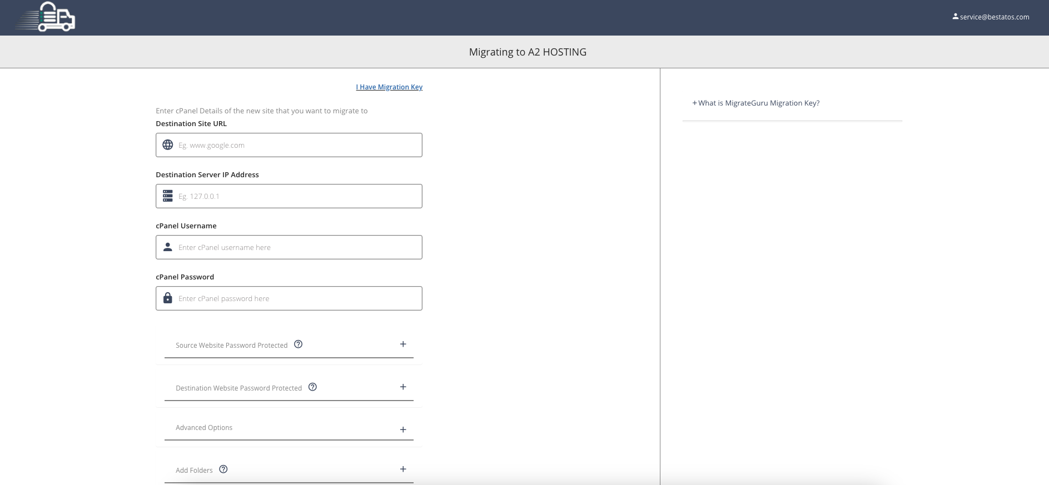Screen dimensions: 1049x485
Task: Click the 'Enter cPanel Details' instruction text
Action: coord(261,111)
